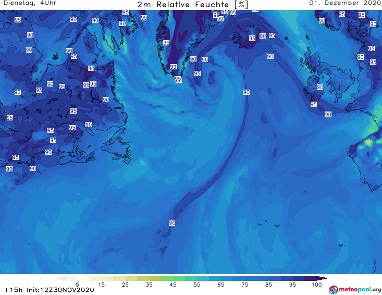Click the '+15h' forecast offset text
The height and width of the screenshot is (295, 382).
click(14, 290)
